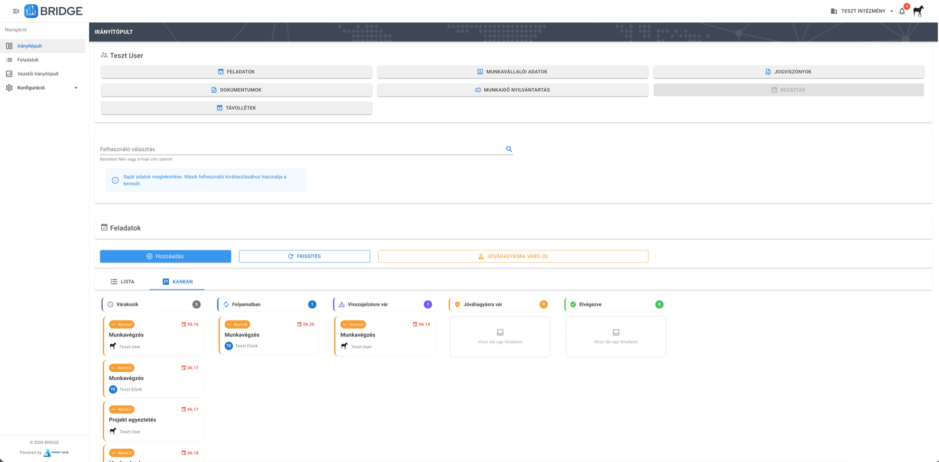Click the Folyamatban count badge

click(312, 305)
